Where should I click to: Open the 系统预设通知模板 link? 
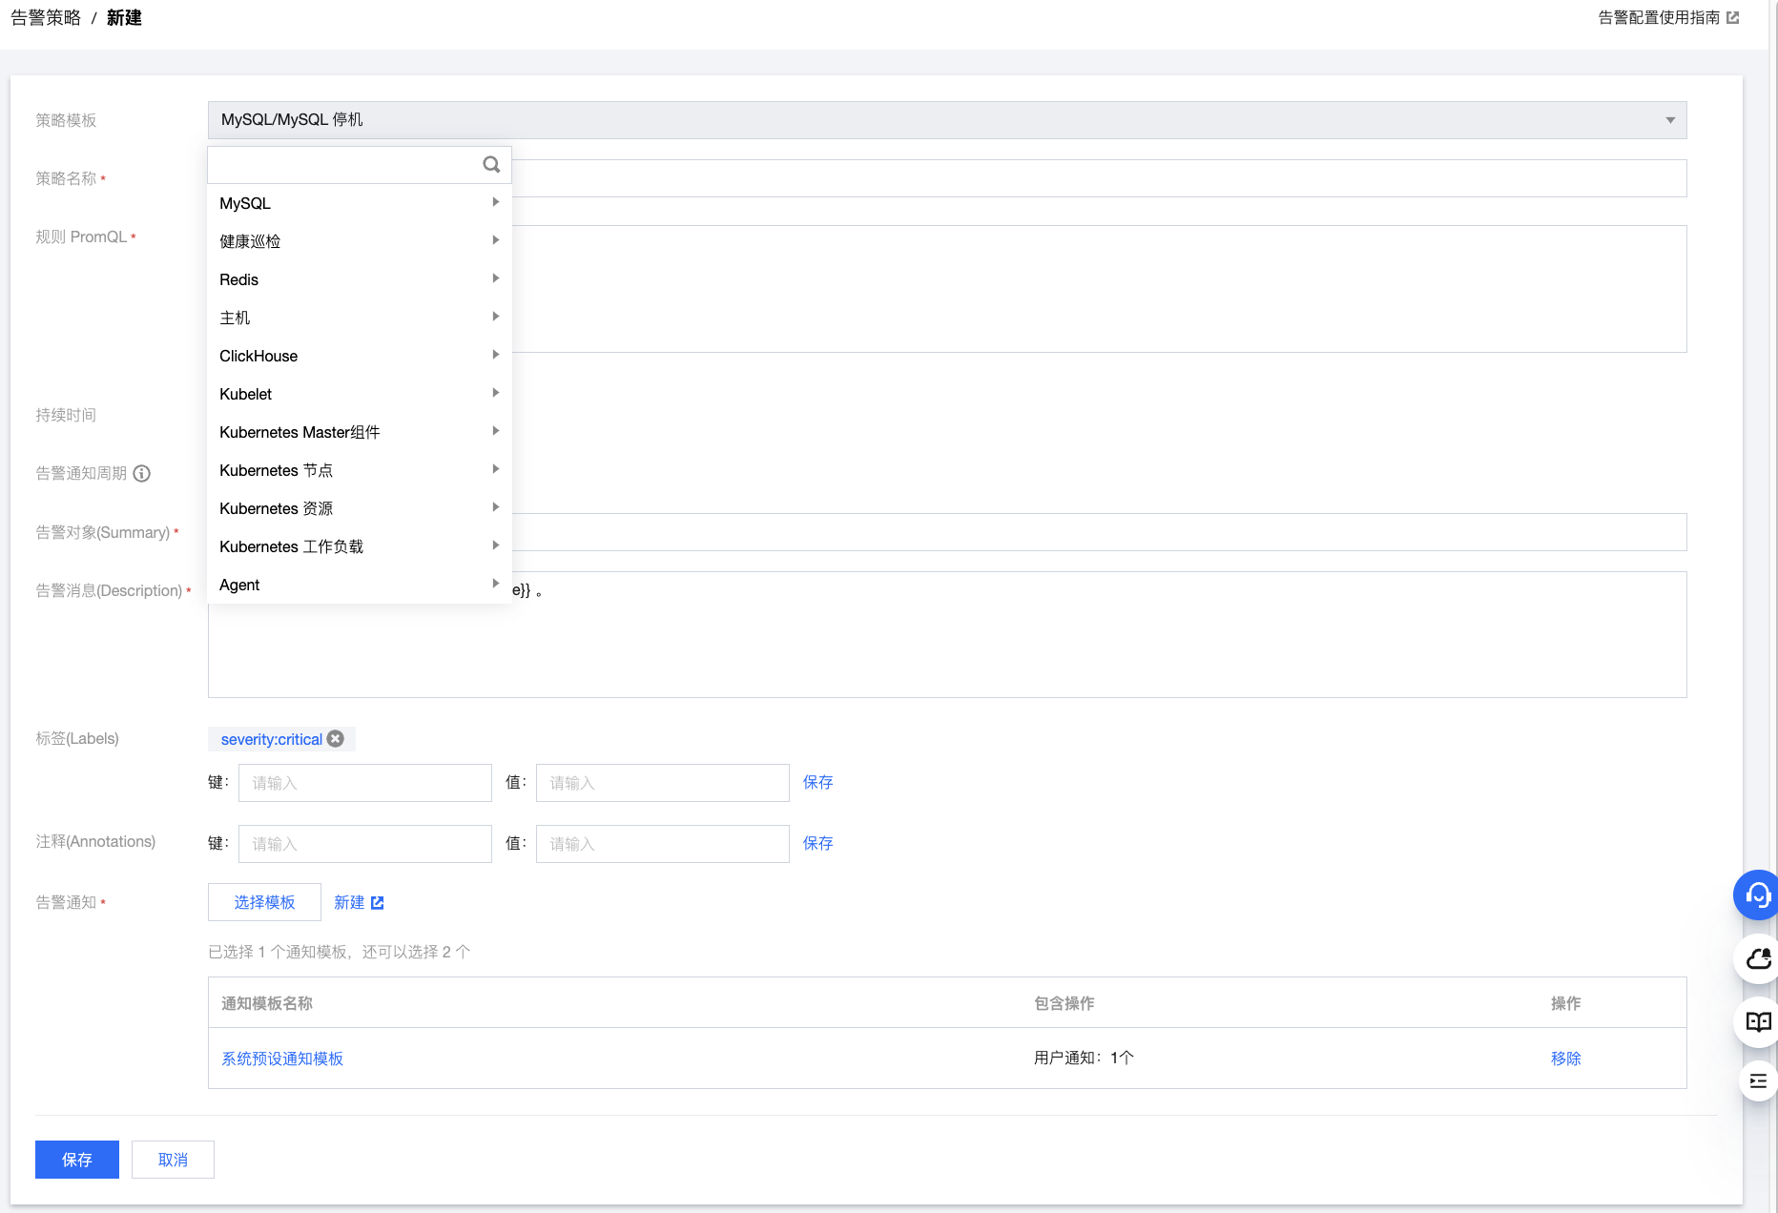[282, 1059]
